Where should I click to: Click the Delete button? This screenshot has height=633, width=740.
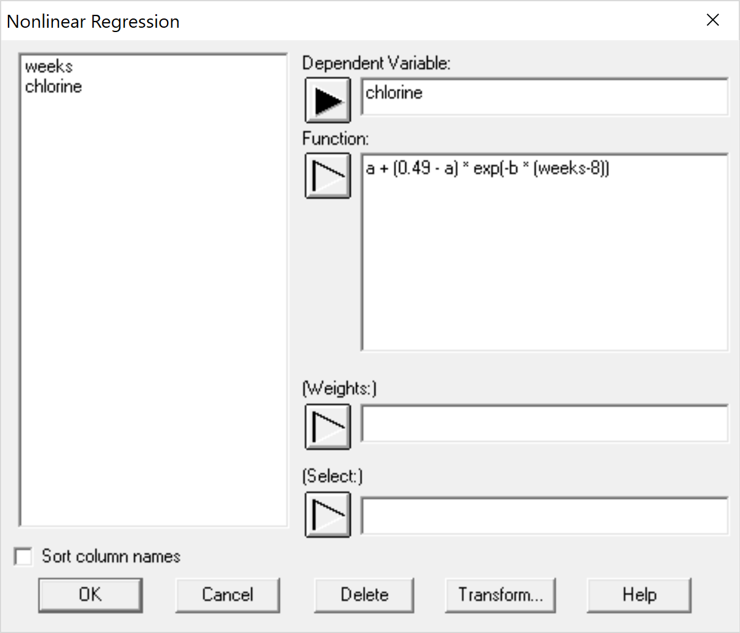364,594
